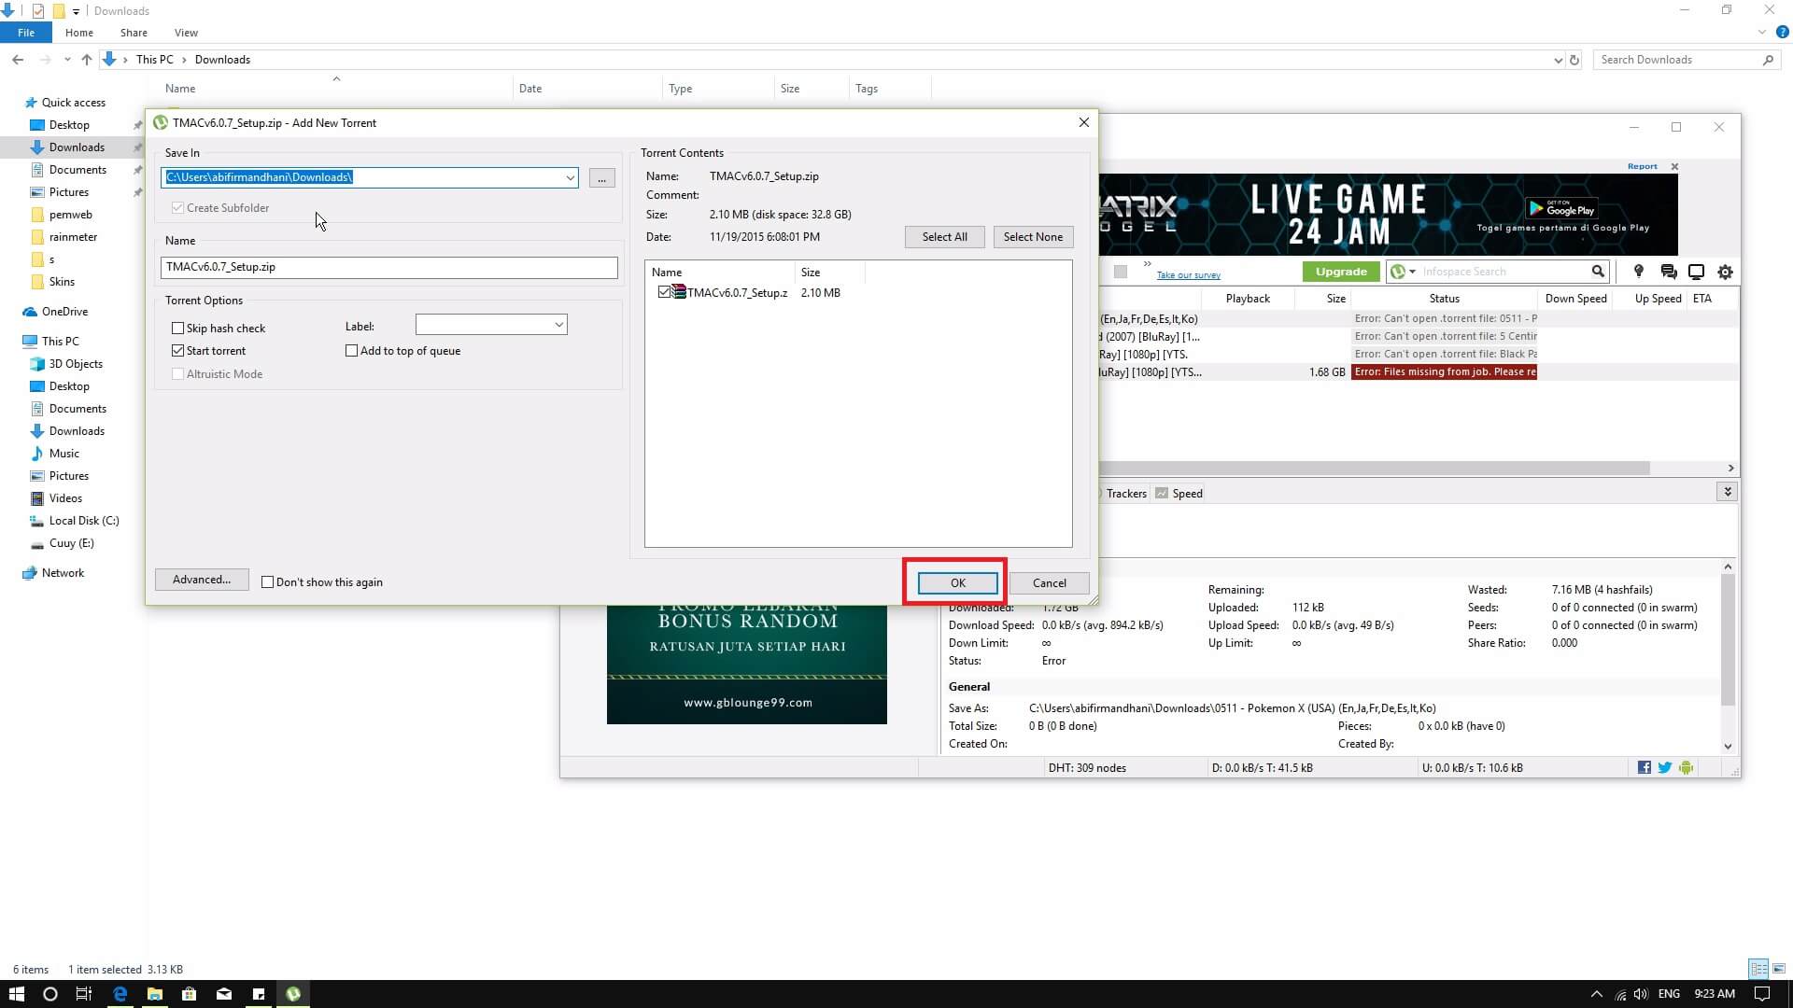Switch to the Trackers tab
Screen dimensions: 1793x1008
pos(1125,493)
